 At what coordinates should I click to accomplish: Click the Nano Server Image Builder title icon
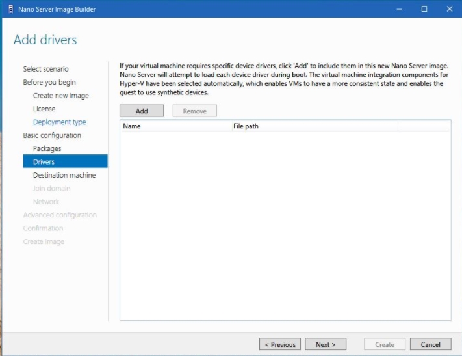[x=10, y=9]
